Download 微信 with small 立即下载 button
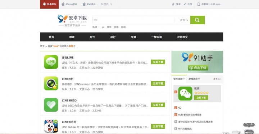 click(201, 98)
